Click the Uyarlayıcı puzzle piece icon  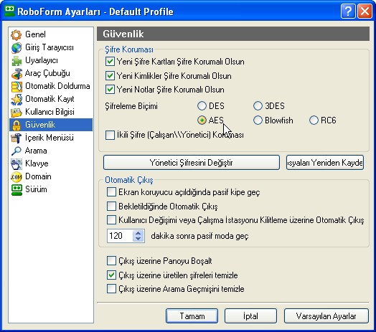coord(17,61)
